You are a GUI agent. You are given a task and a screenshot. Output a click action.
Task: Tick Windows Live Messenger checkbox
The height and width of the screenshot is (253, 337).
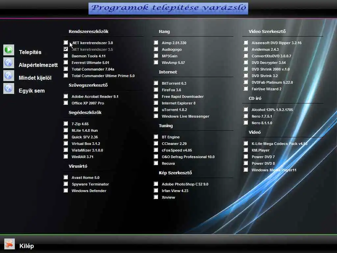pyautogui.click(x=156, y=116)
